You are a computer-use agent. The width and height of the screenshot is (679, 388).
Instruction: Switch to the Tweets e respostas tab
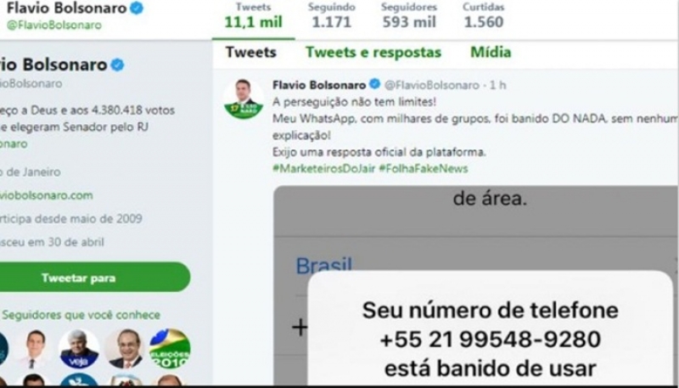373,53
